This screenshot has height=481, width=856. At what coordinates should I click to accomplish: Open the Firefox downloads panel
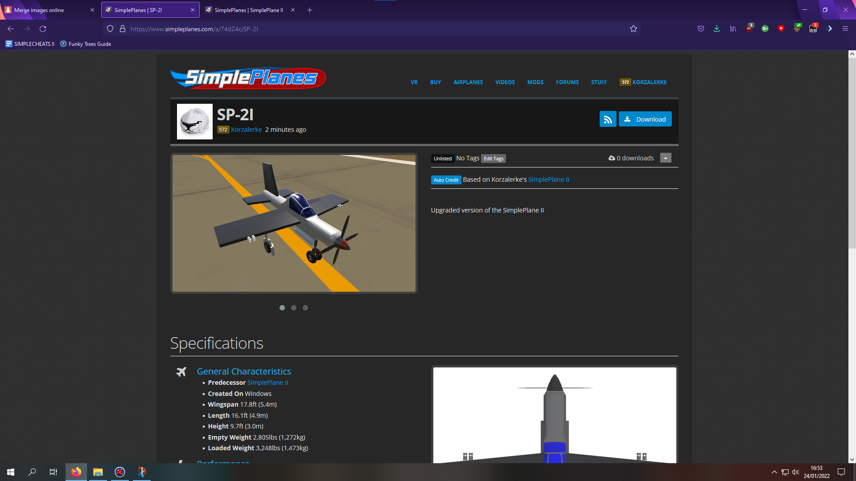tap(716, 29)
